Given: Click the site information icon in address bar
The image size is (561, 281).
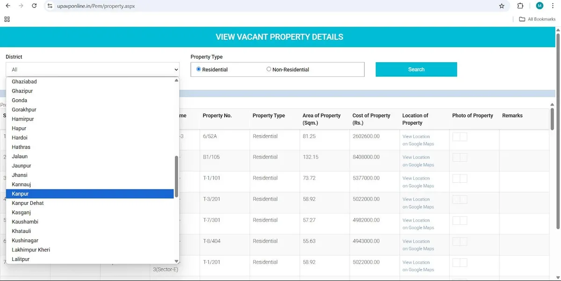Looking at the screenshot, I should coord(50,6).
